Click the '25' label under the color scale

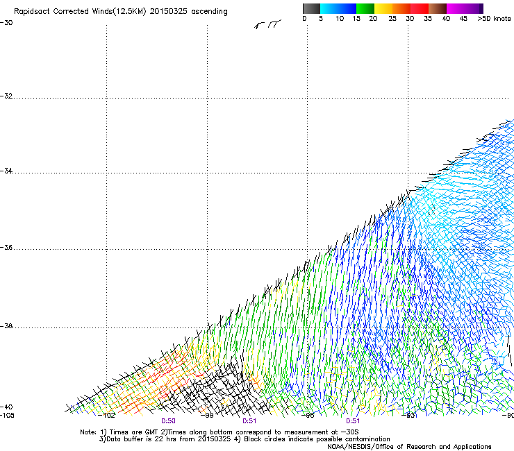coord(392,19)
